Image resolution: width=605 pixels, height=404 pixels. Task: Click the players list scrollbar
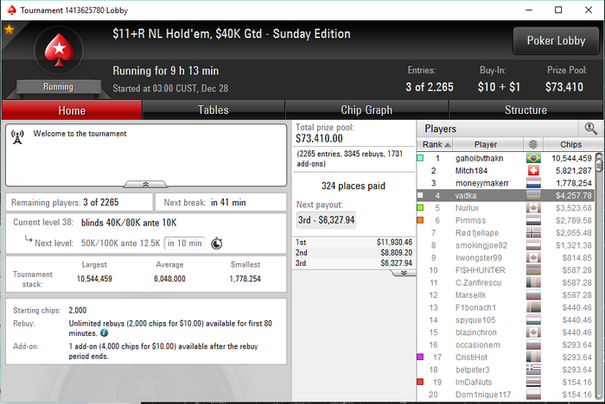pyautogui.click(x=599, y=275)
